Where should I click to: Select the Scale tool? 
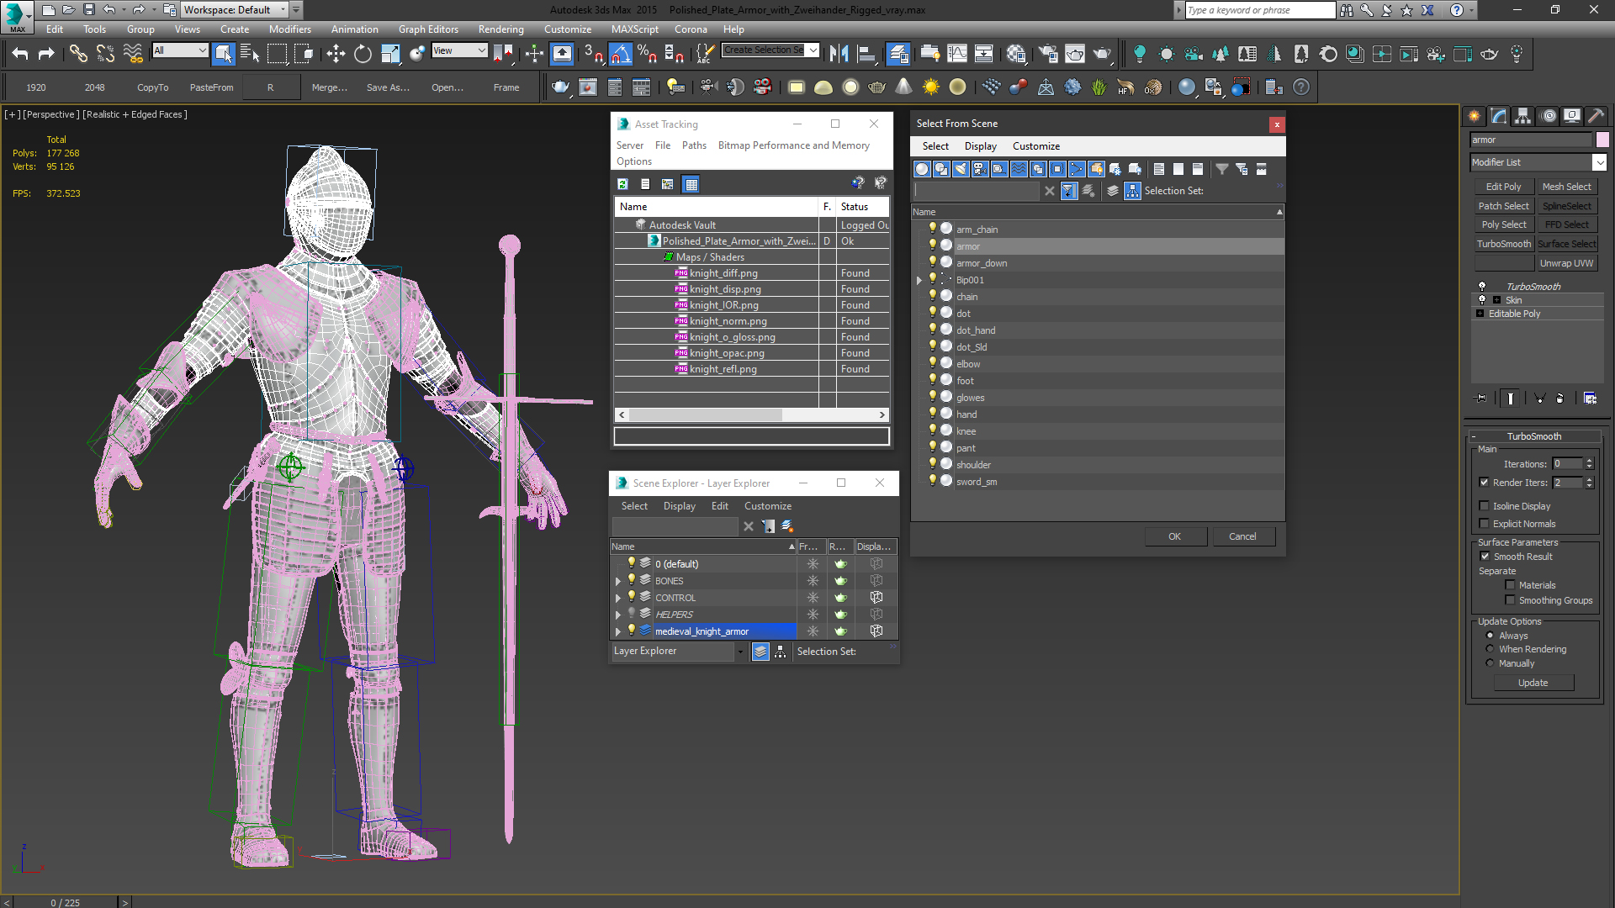coord(390,54)
